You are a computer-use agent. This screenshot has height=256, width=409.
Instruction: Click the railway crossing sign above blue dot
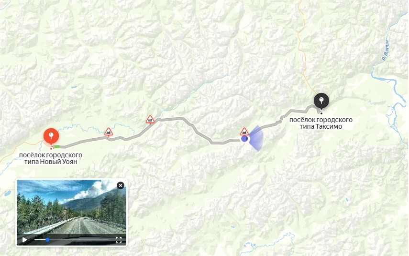click(x=244, y=132)
